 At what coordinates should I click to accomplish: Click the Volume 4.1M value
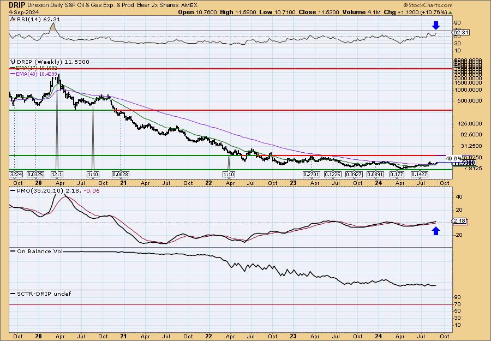coord(362,12)
